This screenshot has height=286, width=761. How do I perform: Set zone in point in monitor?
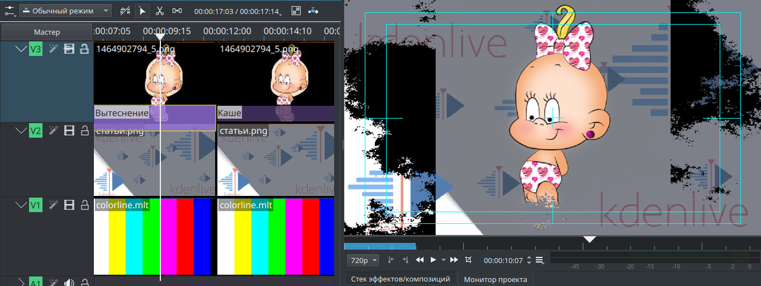click(x=391, y=260)
